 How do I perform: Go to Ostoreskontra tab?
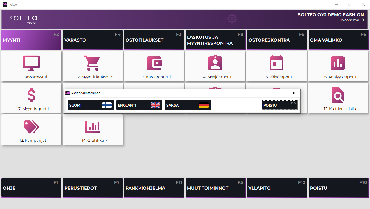(x=277, y=40)
